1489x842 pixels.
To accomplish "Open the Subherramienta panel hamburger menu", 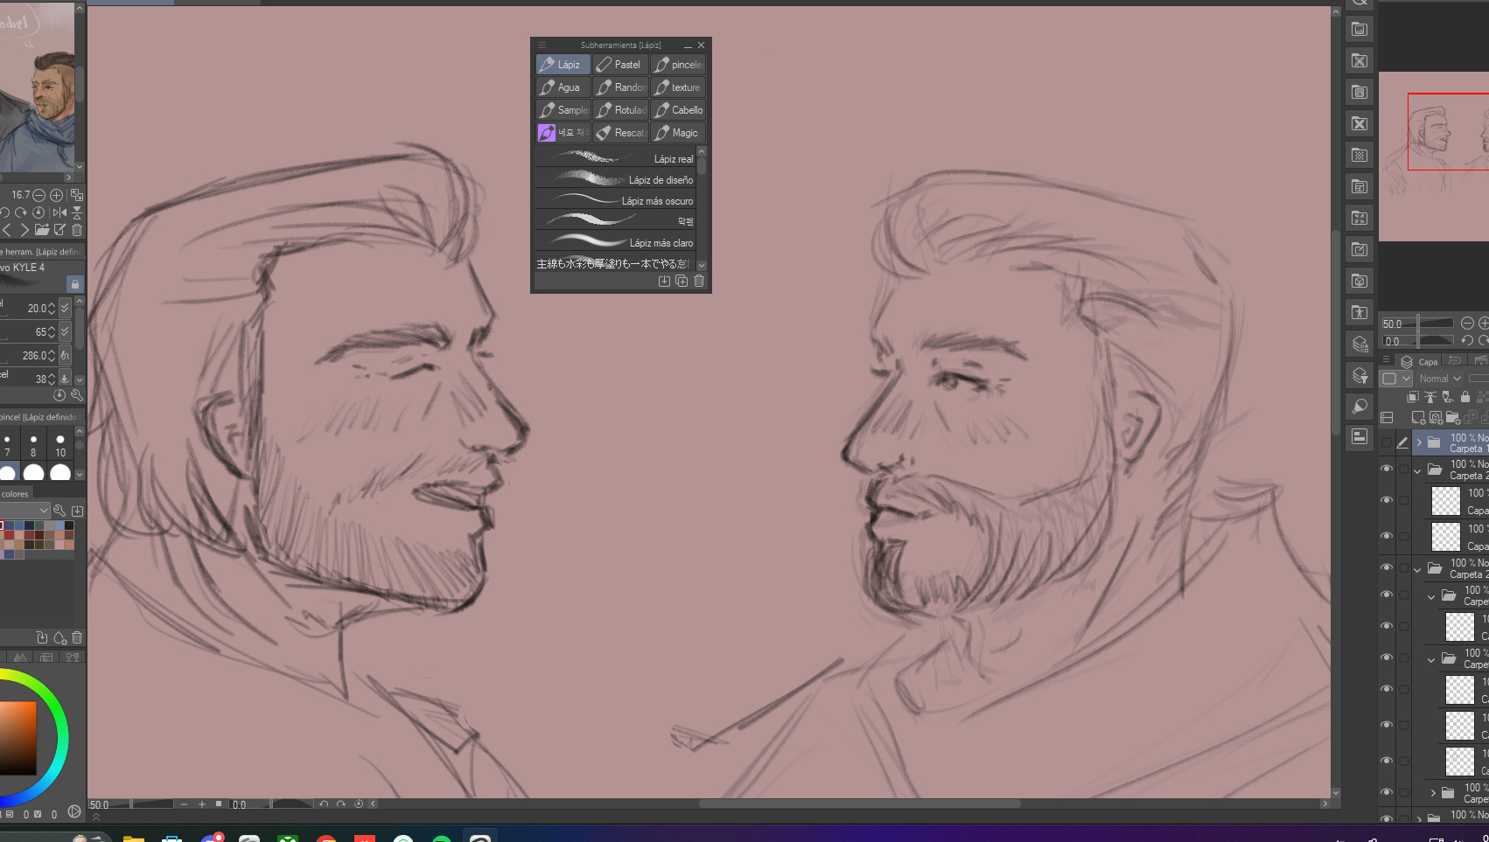I will [x=542, y=45].
